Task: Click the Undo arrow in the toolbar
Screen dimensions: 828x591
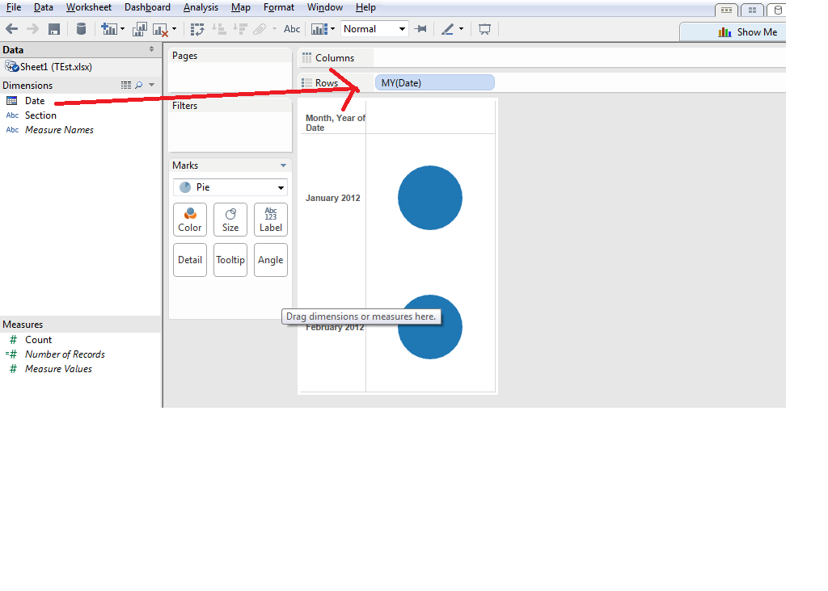Action: (11, 29)
